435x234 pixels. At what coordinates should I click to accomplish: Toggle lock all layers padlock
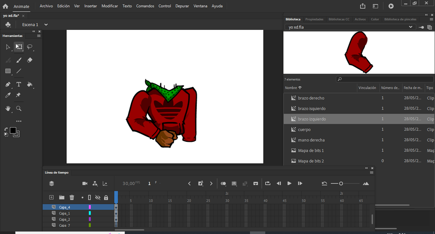pos(106,197)
